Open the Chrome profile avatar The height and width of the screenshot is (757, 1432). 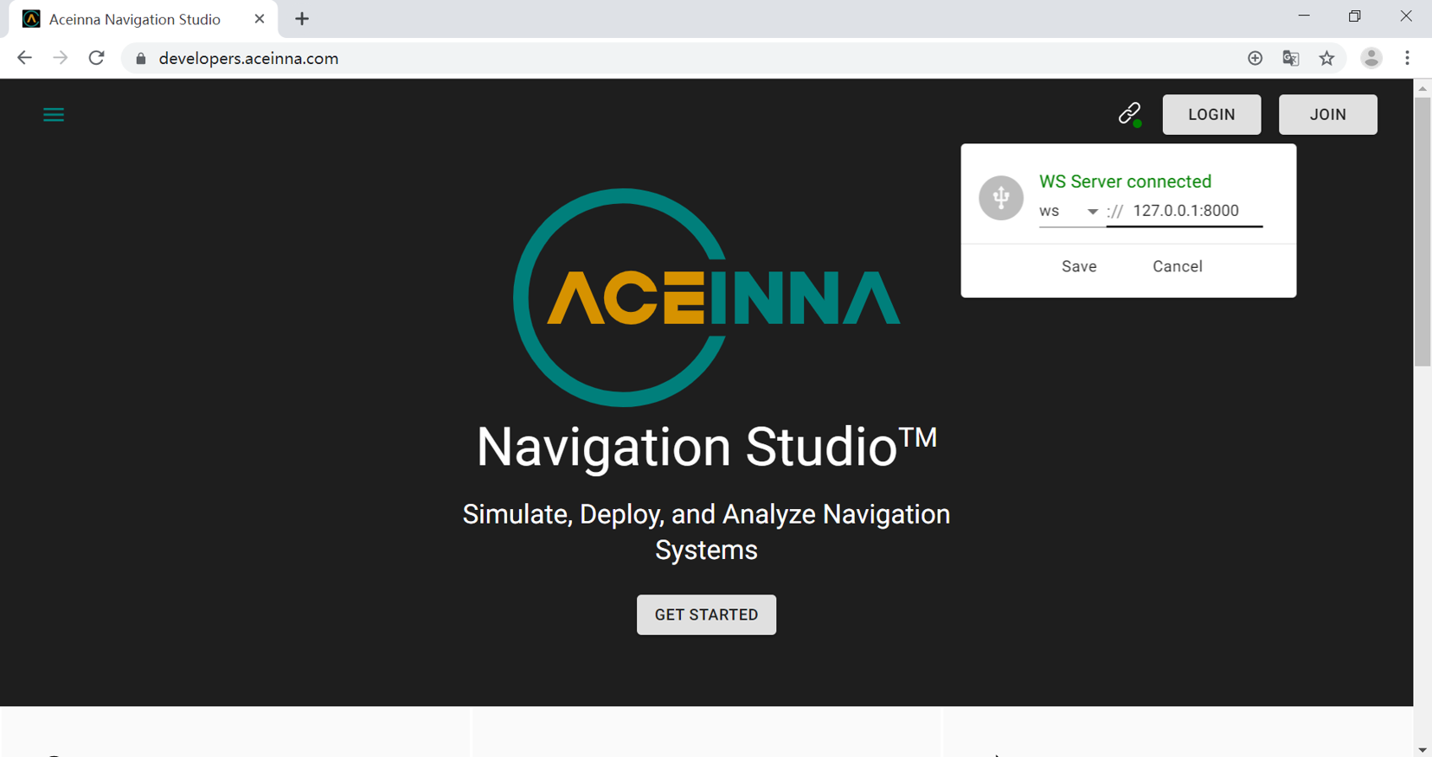click(x=1371, y=58)
